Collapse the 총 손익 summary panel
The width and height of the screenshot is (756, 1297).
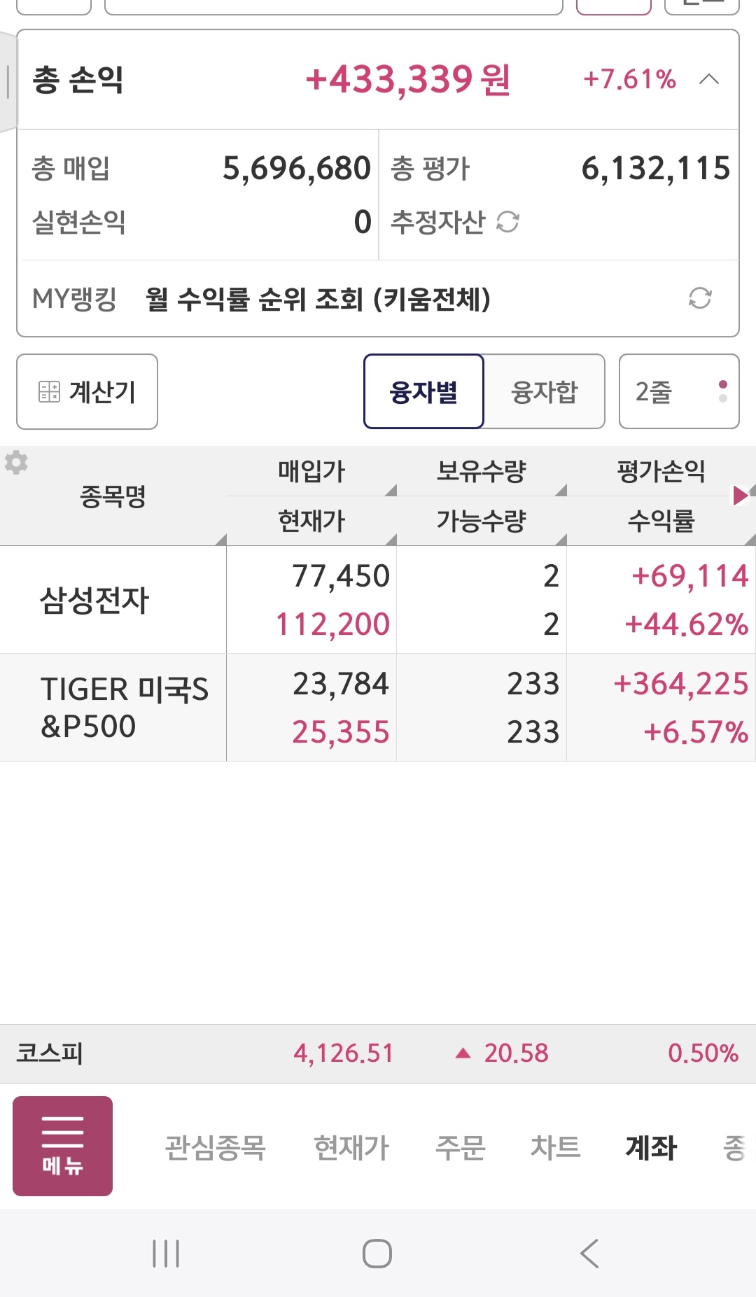(x=708, y=79)
